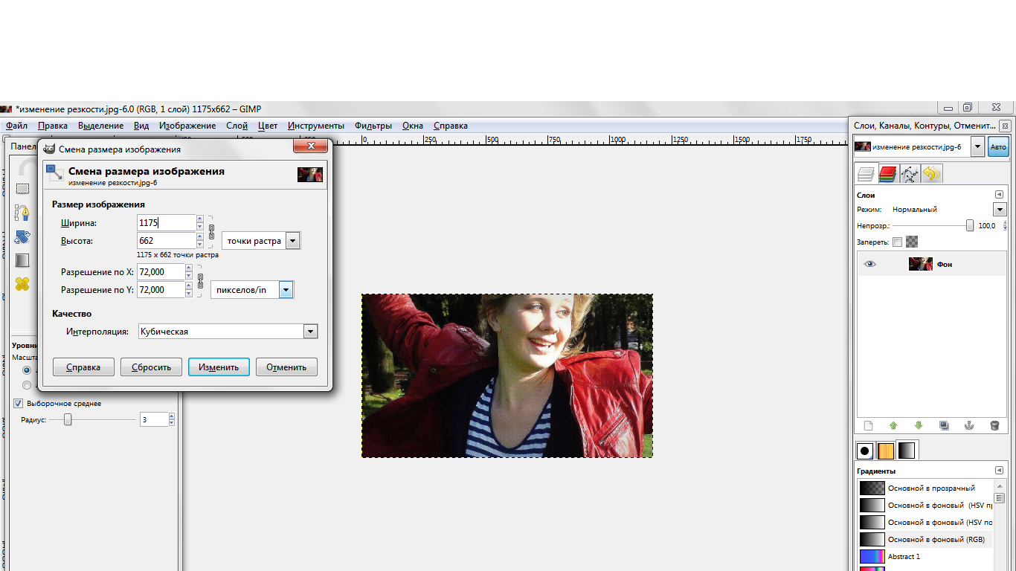Open the Изображение menu
This screenshot has width=1016, height=571.
187,126
